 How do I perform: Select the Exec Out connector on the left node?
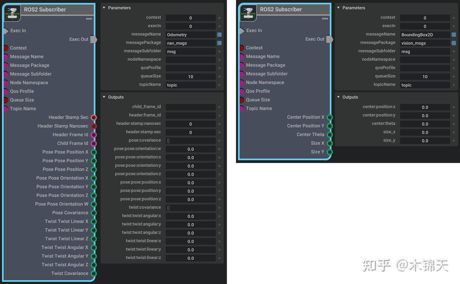[94, 39]
